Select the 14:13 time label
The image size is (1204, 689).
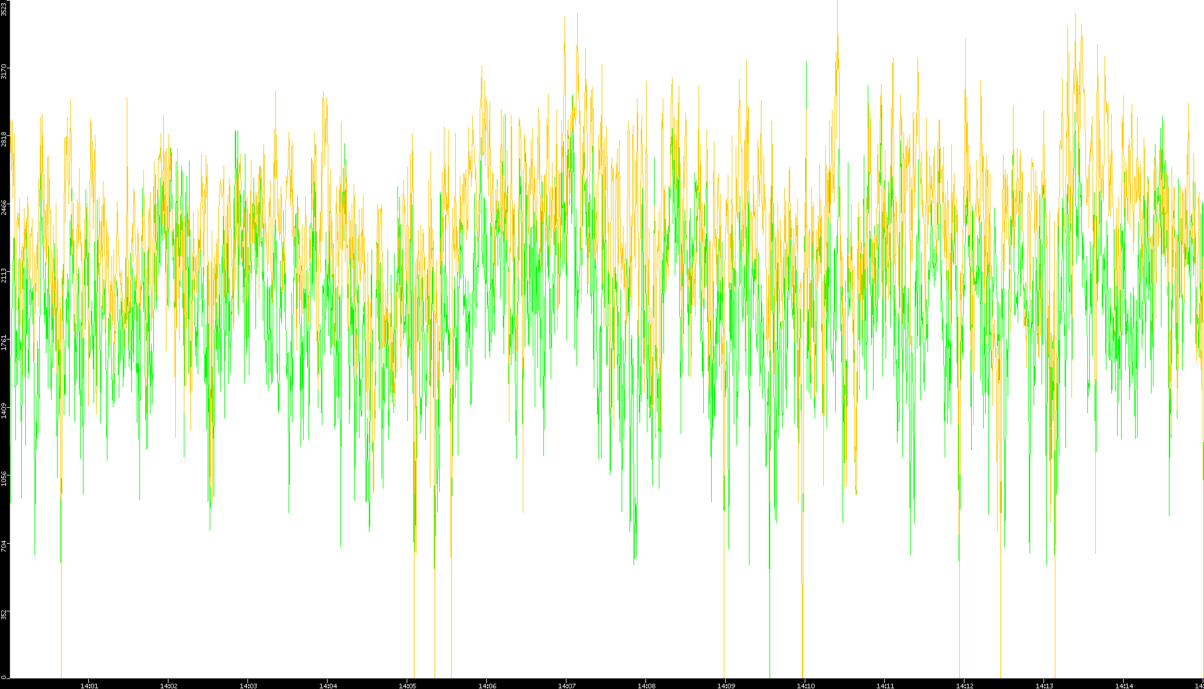1044,686
